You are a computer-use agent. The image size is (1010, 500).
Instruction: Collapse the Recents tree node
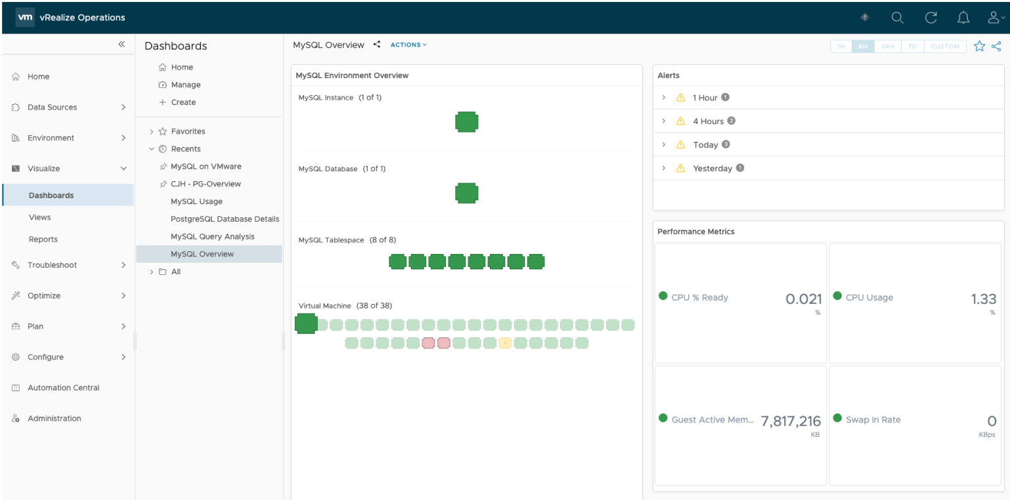coord(152,149)
